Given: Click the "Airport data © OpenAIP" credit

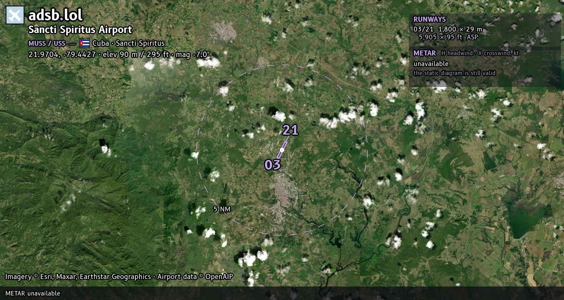Looking at the screenshot, I should (x=195, y=277).
